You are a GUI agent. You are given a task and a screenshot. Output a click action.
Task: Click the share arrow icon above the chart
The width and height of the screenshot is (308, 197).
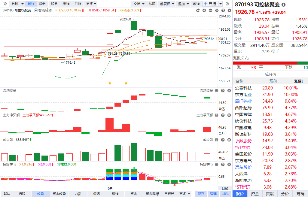tap(198, 10)
